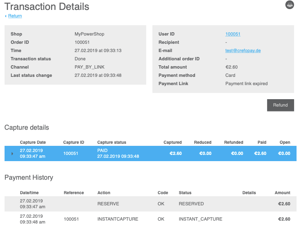The height and width of the screenshot is (233, 304).
Task: Click the Paid column header
Action: [x=262, y=142]
